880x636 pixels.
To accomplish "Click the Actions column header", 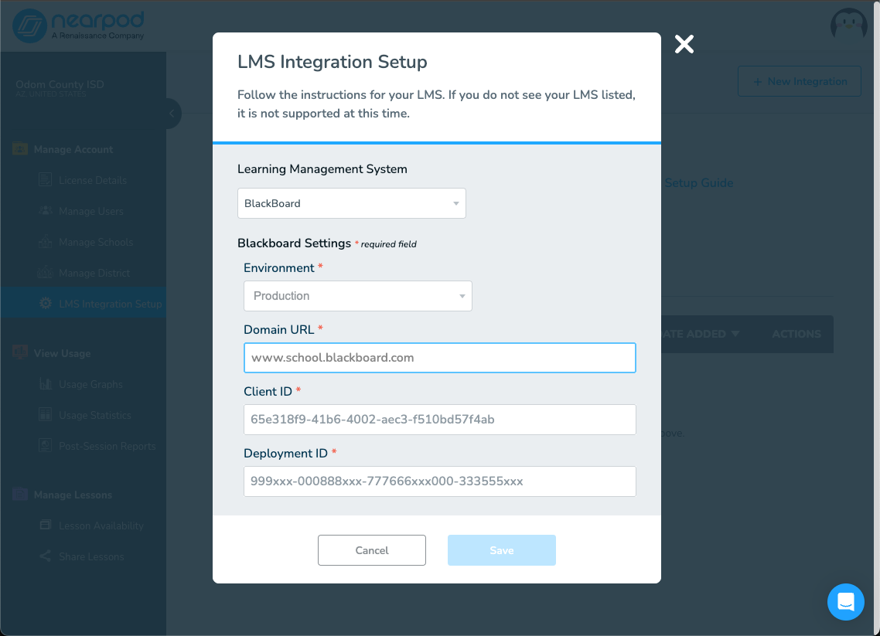I will (x=796, y=334).
